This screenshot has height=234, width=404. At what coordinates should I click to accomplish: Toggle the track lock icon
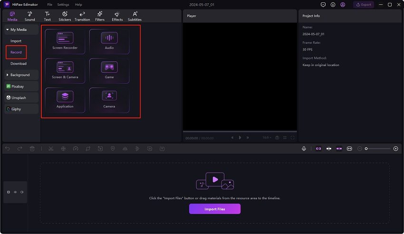(x=8, y=192)
